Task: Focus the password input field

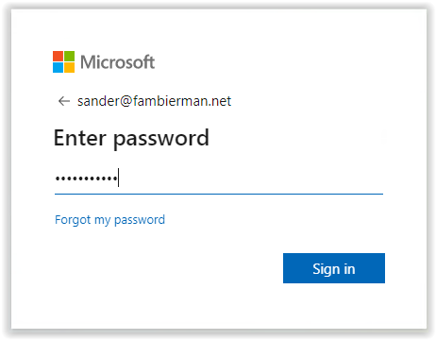Action: pyautogui.click(x=219, y=178)
